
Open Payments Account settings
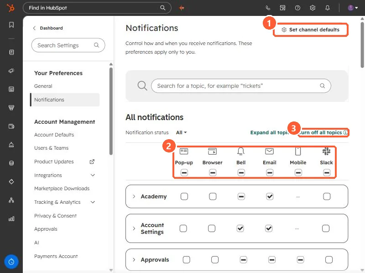(x=56, y=256)
